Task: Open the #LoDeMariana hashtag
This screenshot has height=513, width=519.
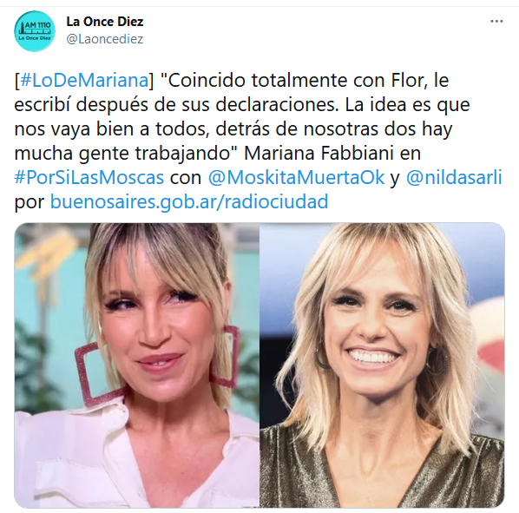Action: coord(85,81)
